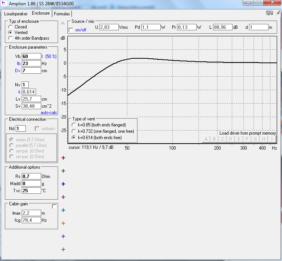The image size is (282, 261).
Task: Click the Nd driver count field
Action: pos(21,129)
